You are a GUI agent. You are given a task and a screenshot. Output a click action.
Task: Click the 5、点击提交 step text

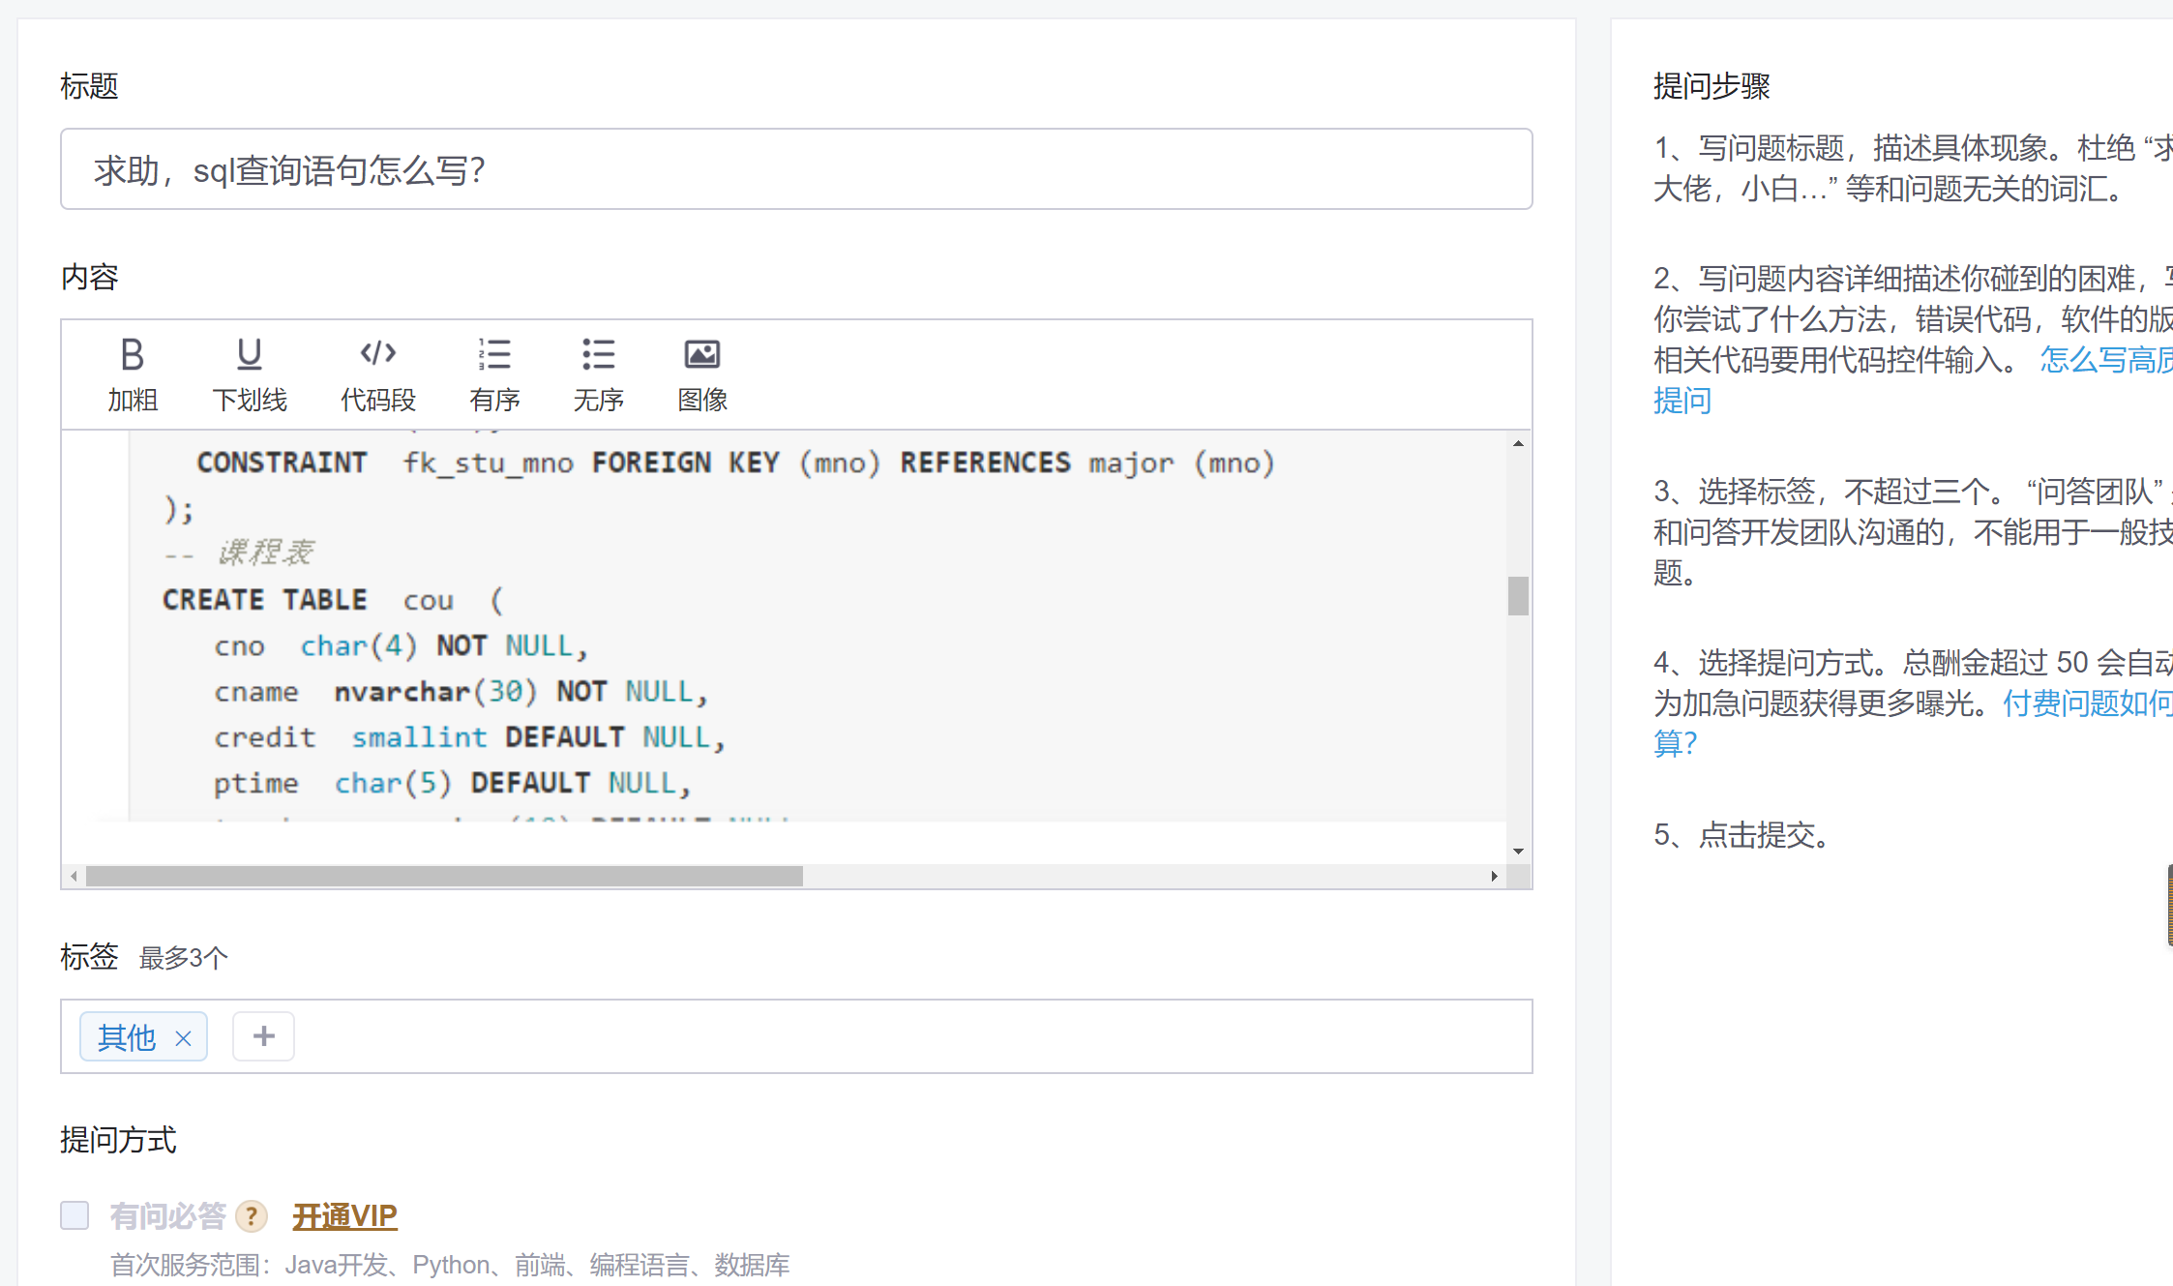tap(1743, 834)
